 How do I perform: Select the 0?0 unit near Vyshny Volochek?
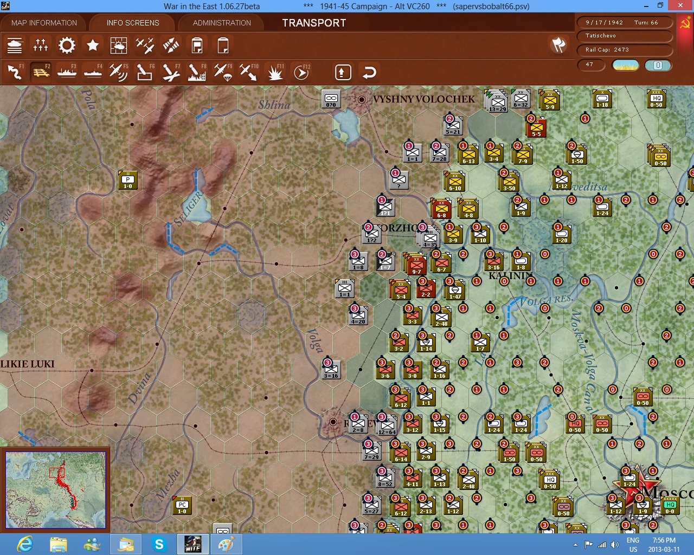331,99
